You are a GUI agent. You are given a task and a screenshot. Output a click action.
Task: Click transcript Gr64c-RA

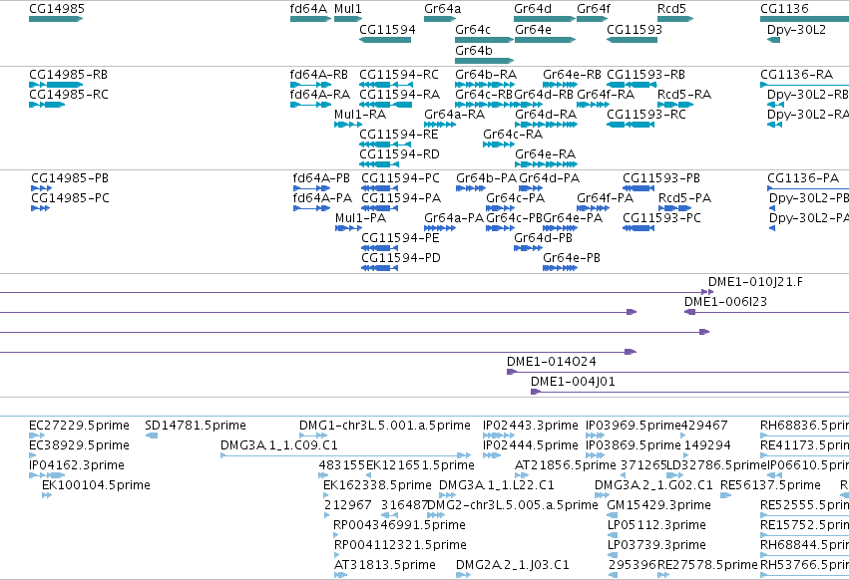tap(499, 145)
